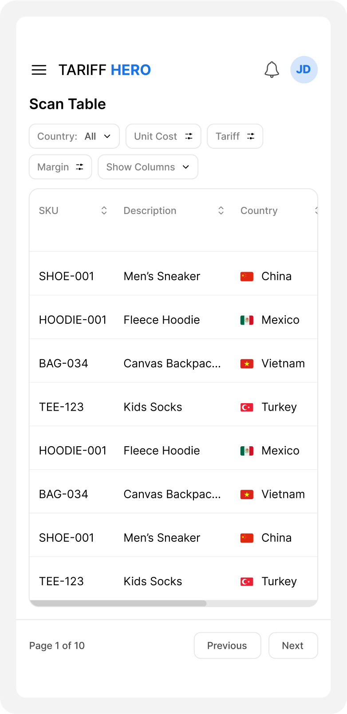Screen dimensions: 347x714
Task: Open Unit Cost filter sliders icon
Action: tap(189, 136)
